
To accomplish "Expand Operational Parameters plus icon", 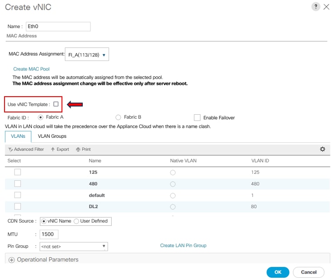I will (x=12, y=260).
